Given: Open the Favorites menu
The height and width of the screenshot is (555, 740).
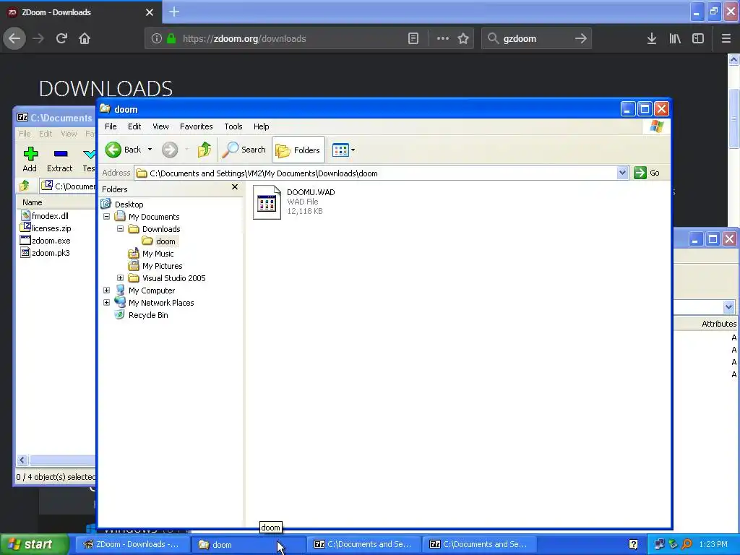Looking at the screenshot, I should 197,126.
